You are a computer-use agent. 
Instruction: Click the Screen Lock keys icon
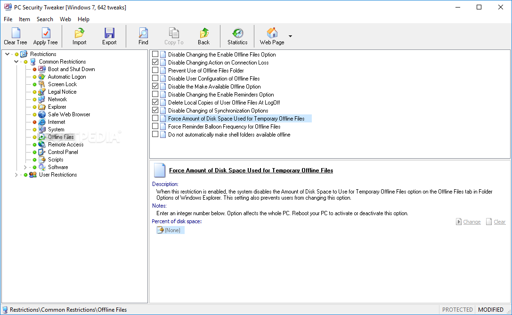click(x=42, y=84)
